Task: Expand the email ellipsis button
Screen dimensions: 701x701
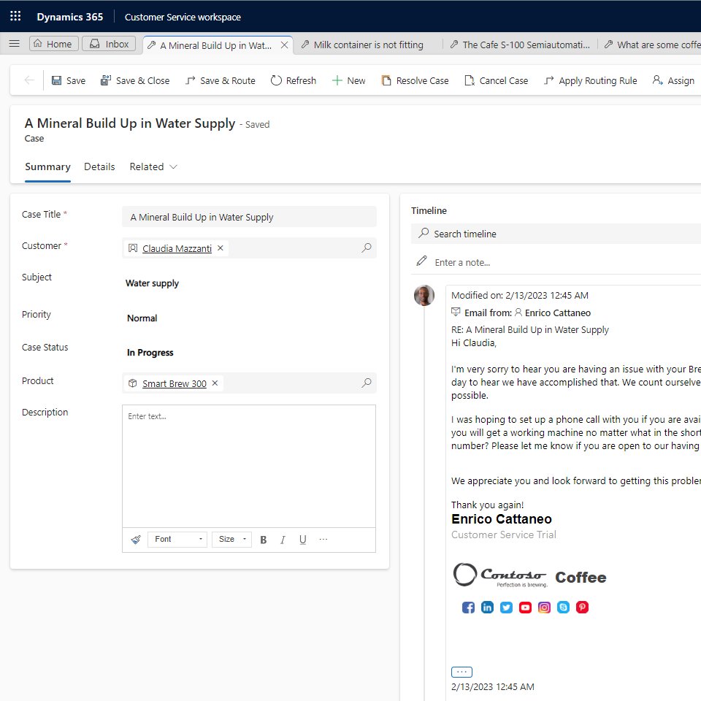Action: pos(461,672)
